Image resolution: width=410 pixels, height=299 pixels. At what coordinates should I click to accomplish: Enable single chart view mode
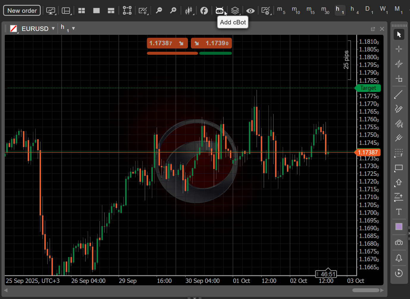point(96,10)
